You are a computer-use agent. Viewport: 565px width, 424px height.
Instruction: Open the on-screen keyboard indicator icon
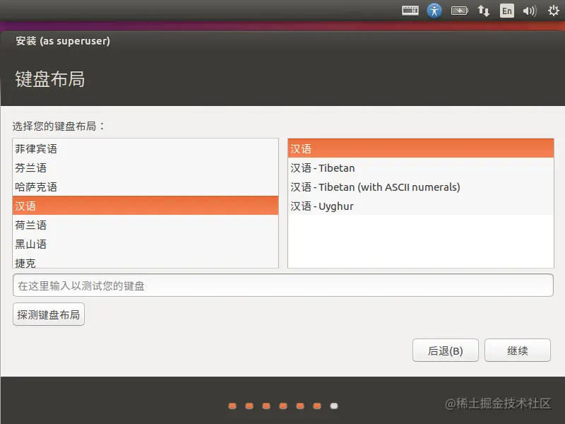click(x=410, y=11)
